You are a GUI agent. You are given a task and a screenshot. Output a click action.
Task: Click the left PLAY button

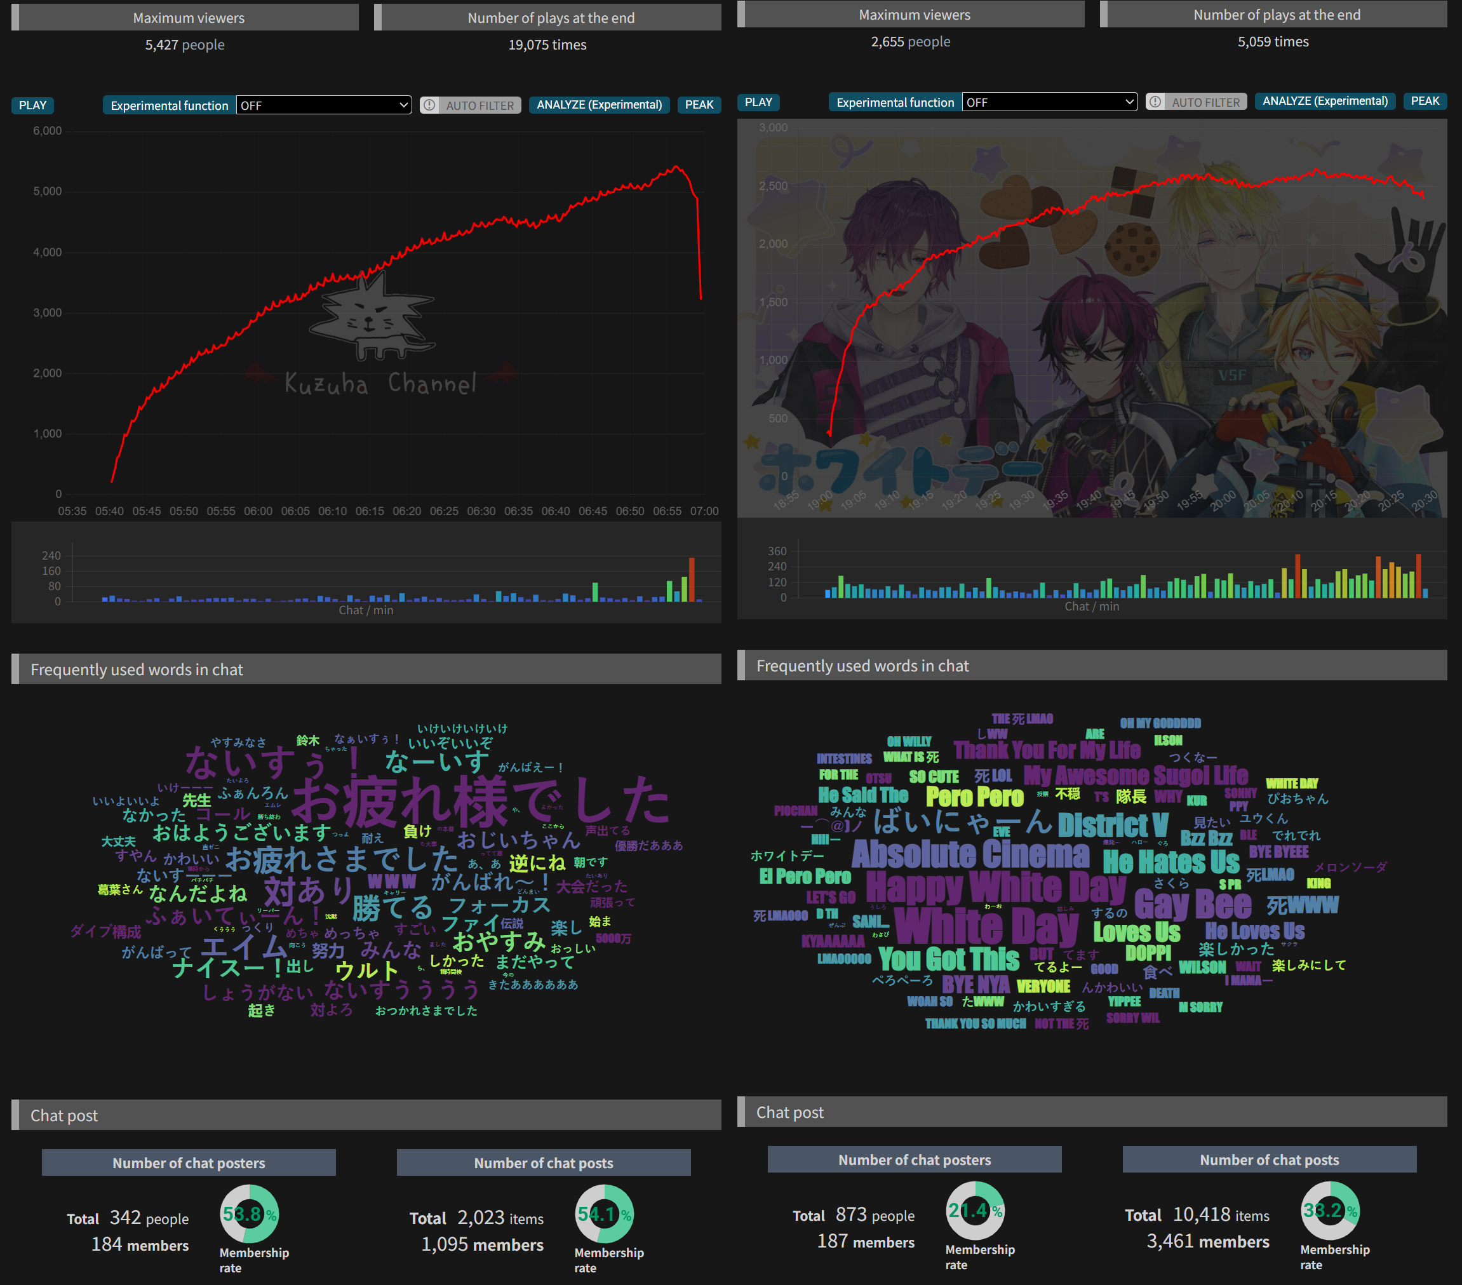[x=32, y=105]
